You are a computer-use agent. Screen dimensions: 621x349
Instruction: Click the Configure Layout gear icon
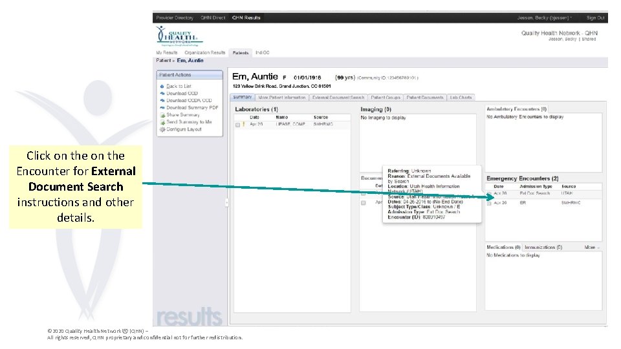[x=162, y=129]
